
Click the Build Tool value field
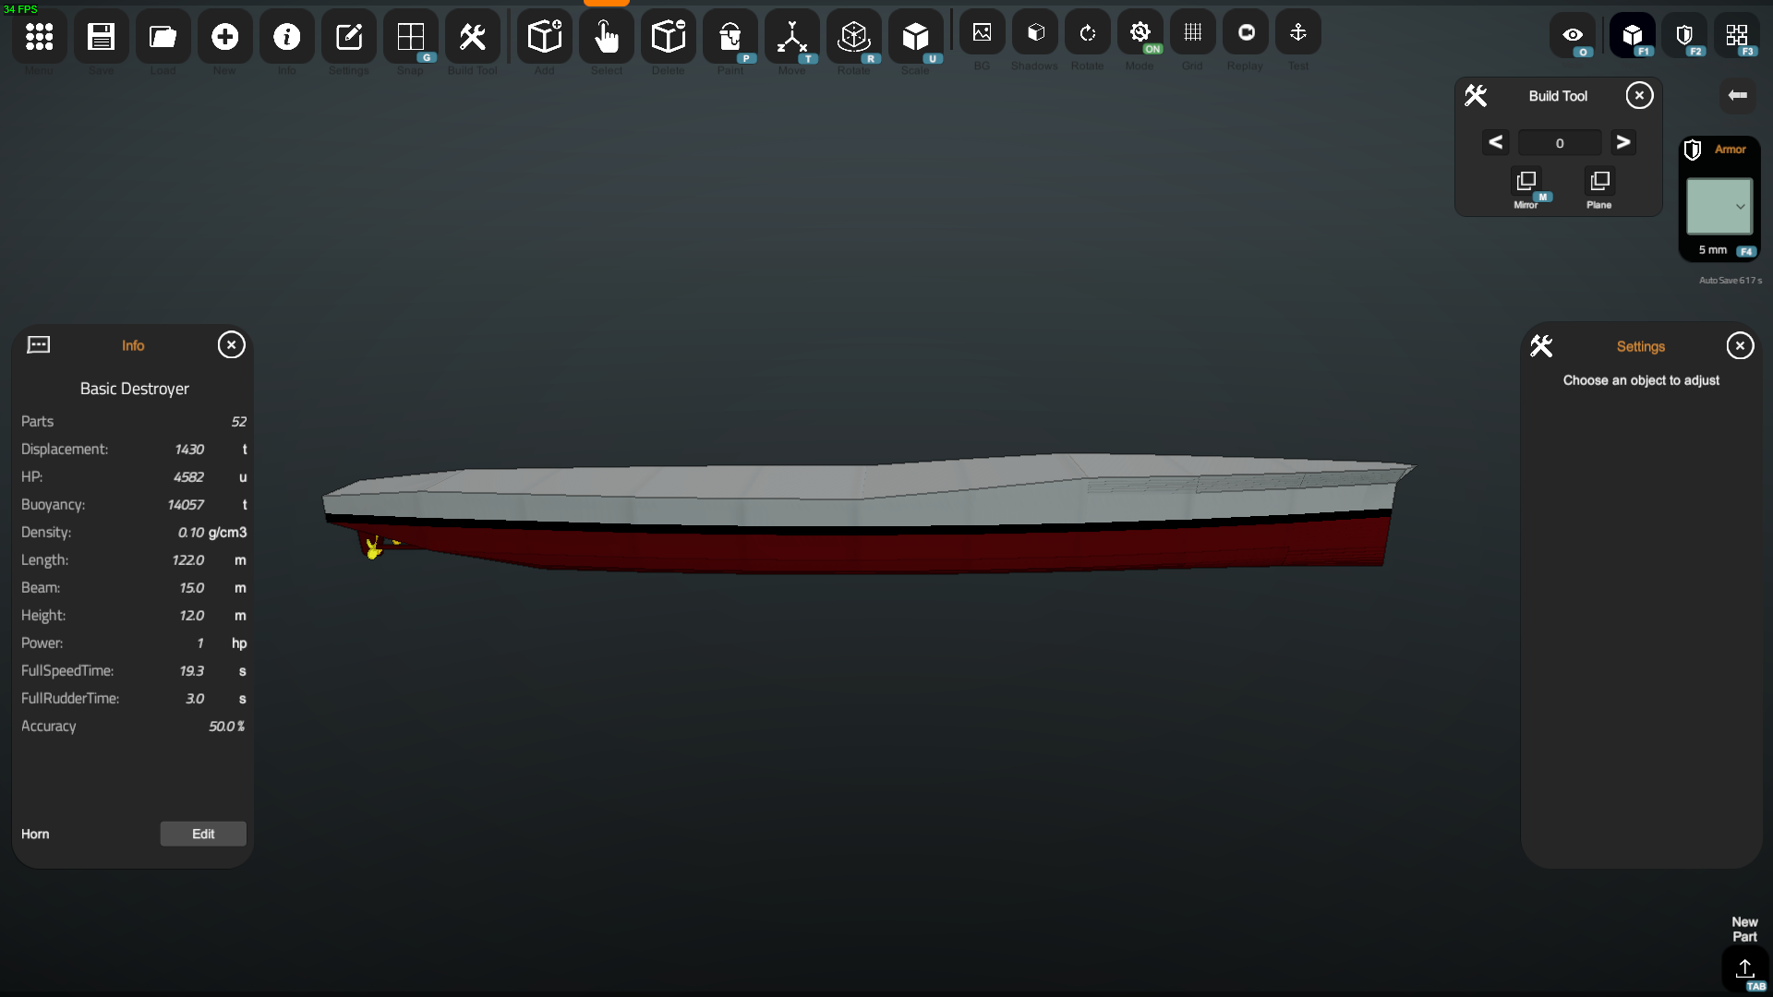[1559, 143]
